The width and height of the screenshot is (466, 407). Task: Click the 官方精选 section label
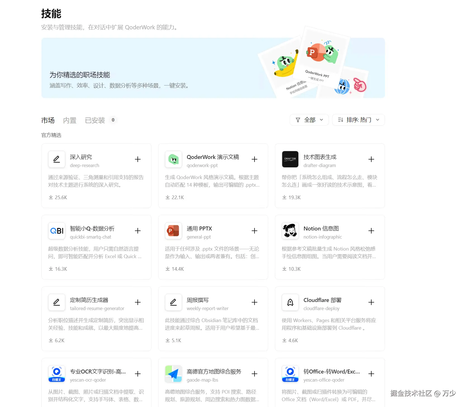point(51,135)
